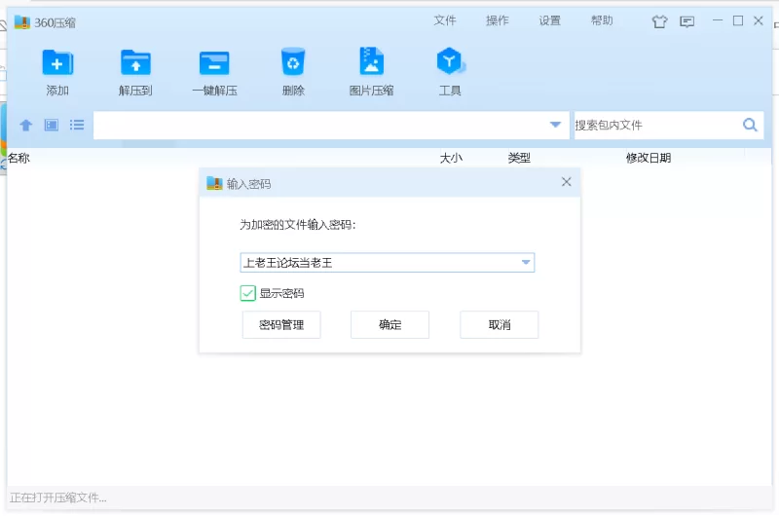Click the 搜索包内文件 search input field
The height and width of the screenshot is (516, 779).
pos(654,125)
